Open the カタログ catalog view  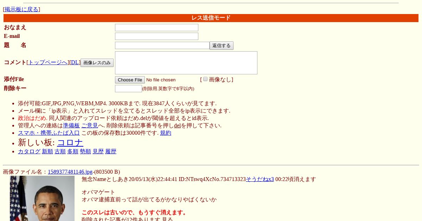[29, 152]
